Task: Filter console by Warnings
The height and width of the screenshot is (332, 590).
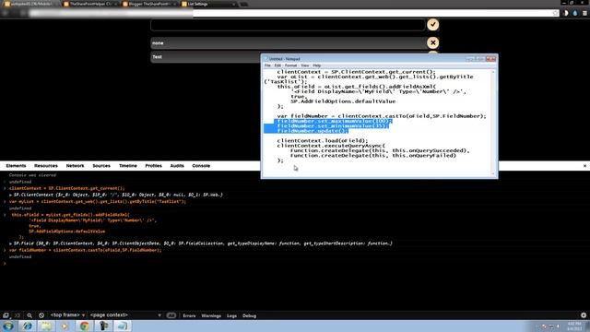Action: (x=211, y=315)
